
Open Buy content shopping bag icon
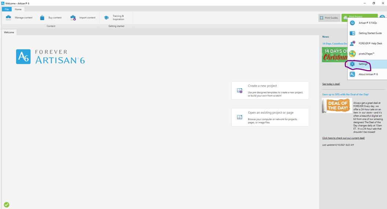pyautogui.click(x=42, y=18)
